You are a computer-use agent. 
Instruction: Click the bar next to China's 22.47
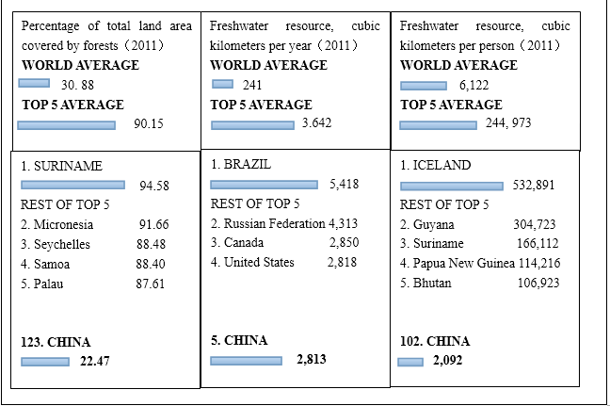click(46, 361)
